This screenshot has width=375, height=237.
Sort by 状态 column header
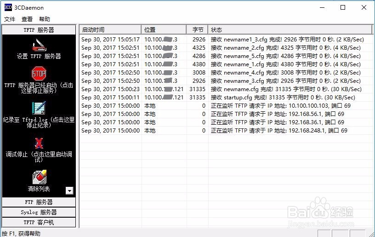290,30
